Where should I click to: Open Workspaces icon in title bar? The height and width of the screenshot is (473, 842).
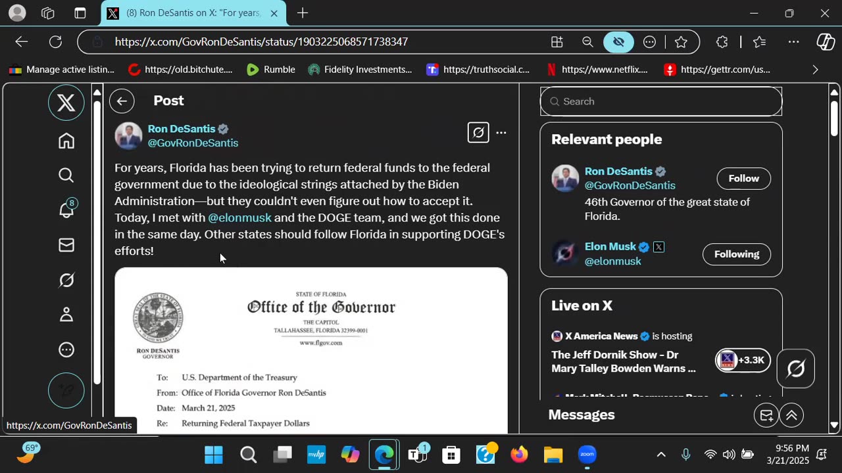pos(48,13)
